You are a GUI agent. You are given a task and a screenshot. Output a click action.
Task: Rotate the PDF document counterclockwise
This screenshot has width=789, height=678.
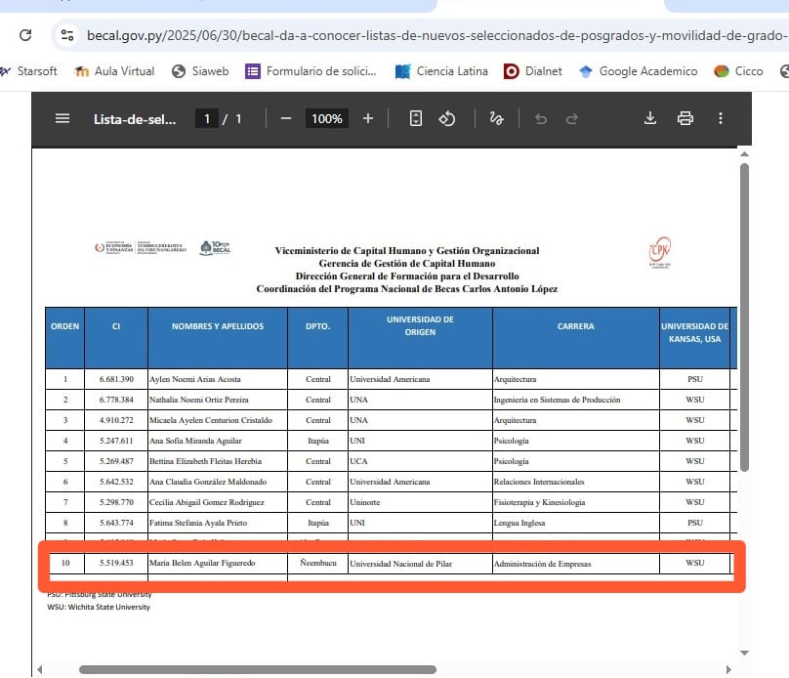[447, 119]
